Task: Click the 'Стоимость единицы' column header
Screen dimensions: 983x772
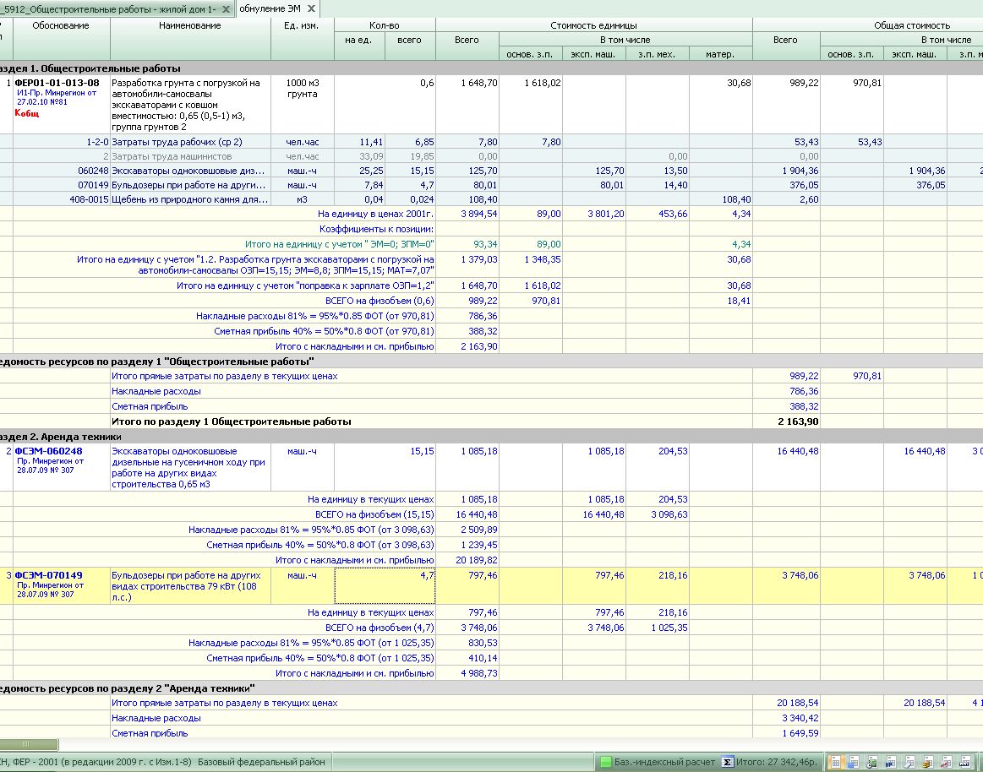Action: (x=593, y=25)
